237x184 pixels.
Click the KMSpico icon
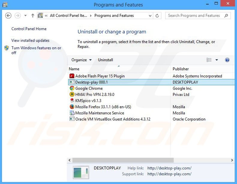tap(72, 100)
